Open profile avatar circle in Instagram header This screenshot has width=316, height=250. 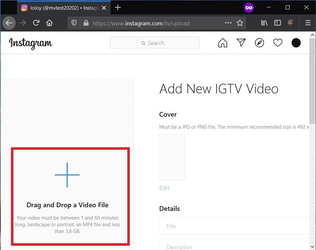point(296,43)
